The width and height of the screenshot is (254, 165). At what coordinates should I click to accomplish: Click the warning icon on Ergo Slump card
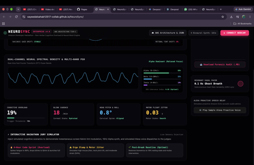tap(71, 147)
